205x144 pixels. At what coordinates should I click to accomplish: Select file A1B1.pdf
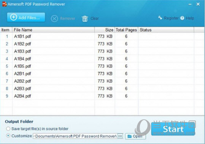pyautogui.click(x=22, y=36)
